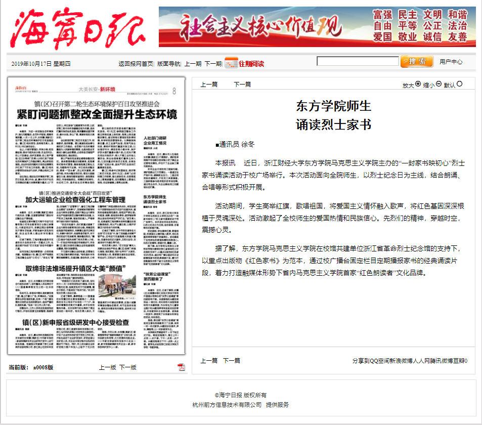Click the 放大 text label
Screen dimensions: 482x425
click(x=408, y=85)
